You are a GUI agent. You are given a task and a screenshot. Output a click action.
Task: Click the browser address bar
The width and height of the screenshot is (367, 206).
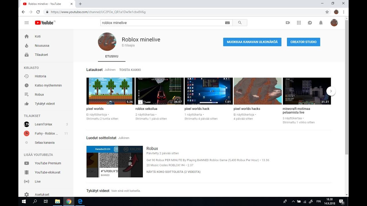pos(183,12)
